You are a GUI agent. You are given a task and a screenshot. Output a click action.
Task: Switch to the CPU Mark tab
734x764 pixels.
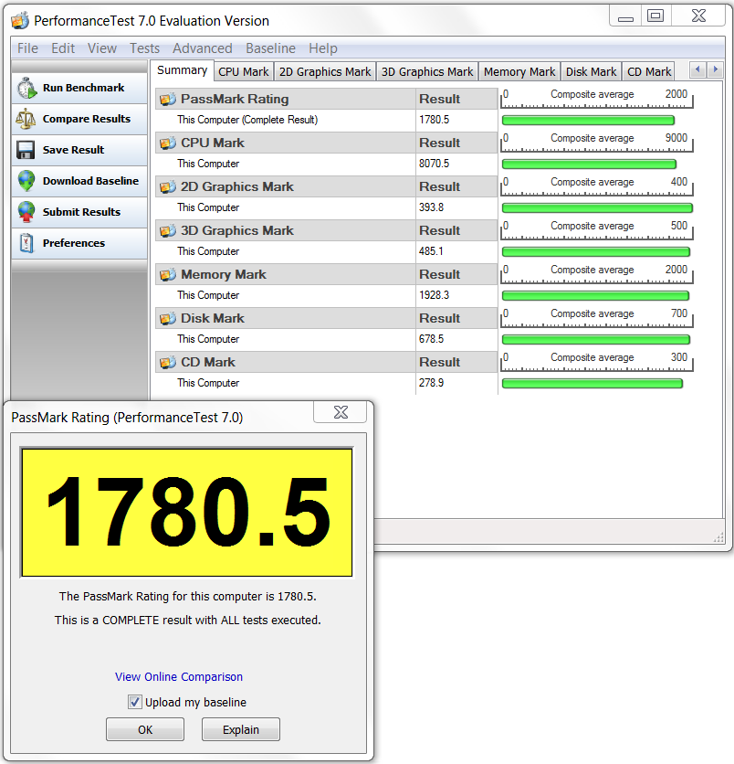(244, 71)
